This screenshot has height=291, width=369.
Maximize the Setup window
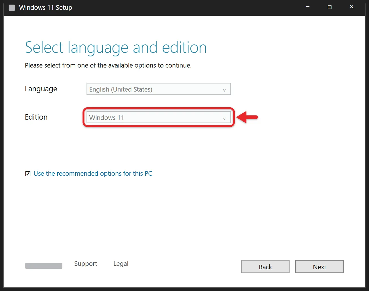(x=329, y=7)
